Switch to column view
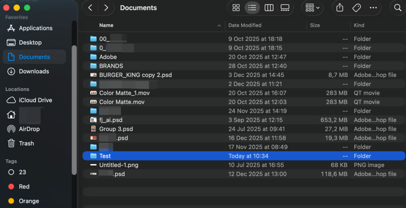This screenshot has height=208, width=406. [269, 8]
